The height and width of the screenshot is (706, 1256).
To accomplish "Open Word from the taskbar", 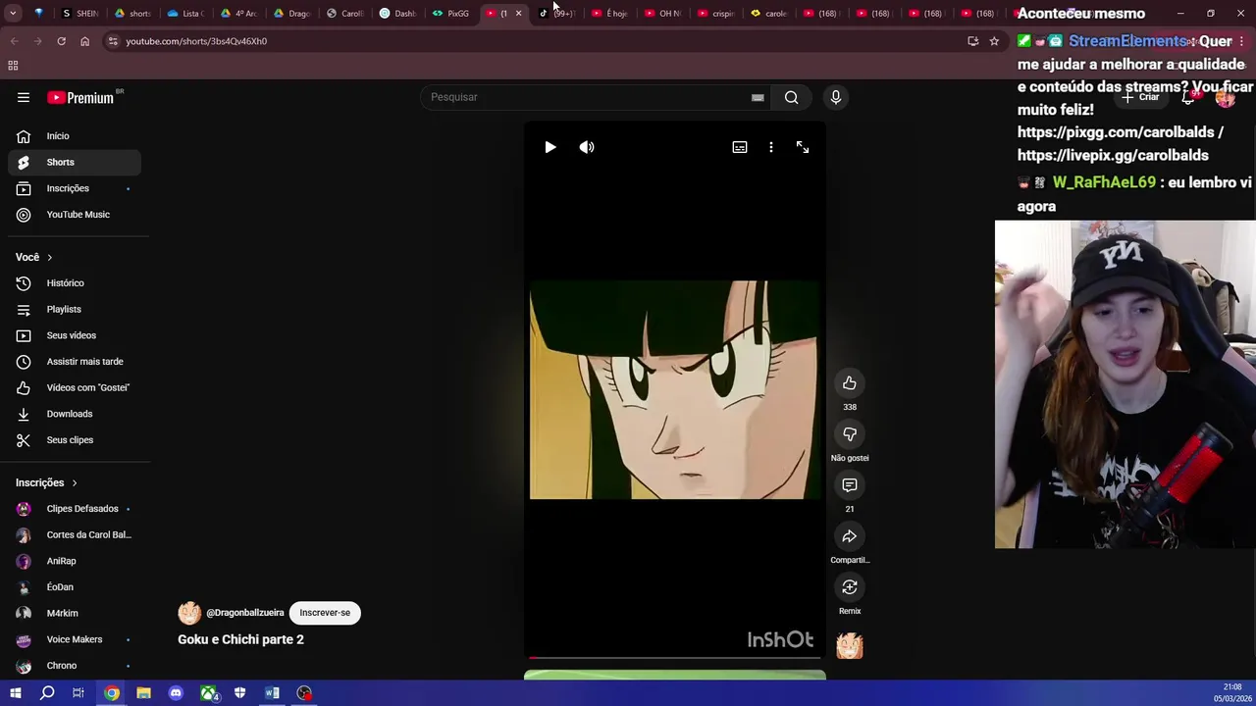I will 272,693.
